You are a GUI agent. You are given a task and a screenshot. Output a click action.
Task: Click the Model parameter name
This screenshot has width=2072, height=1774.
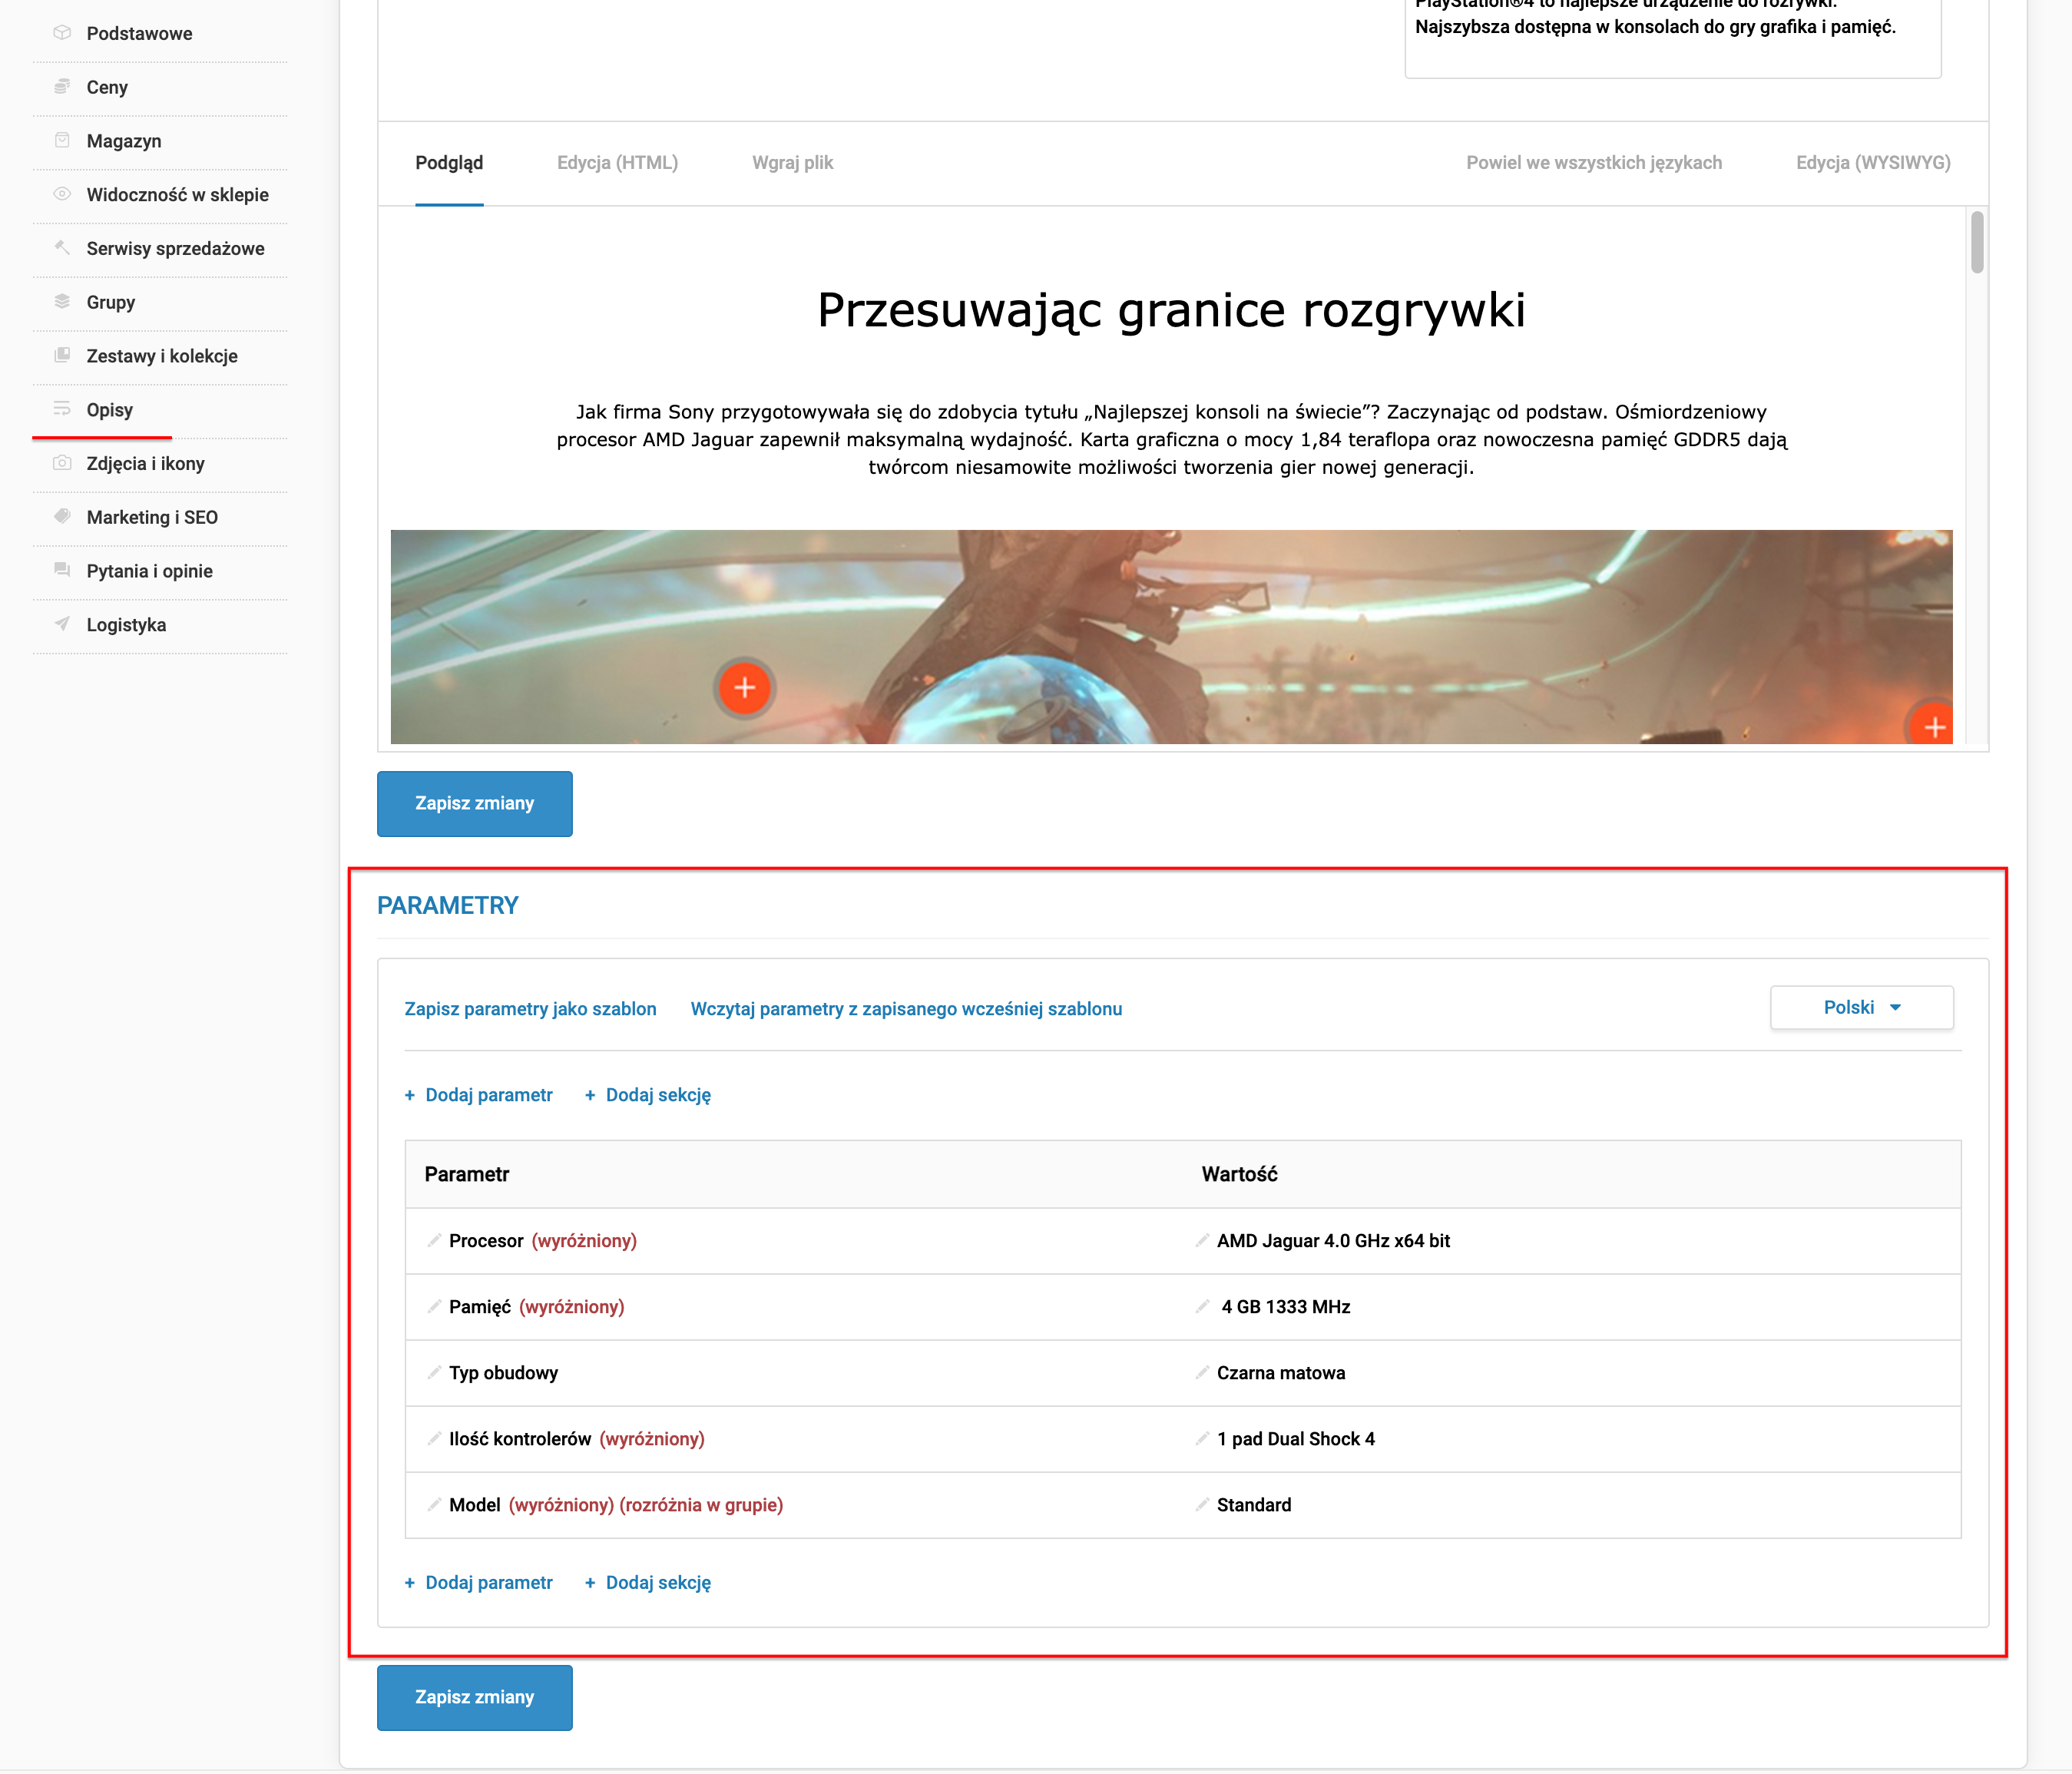(474, 1504)
